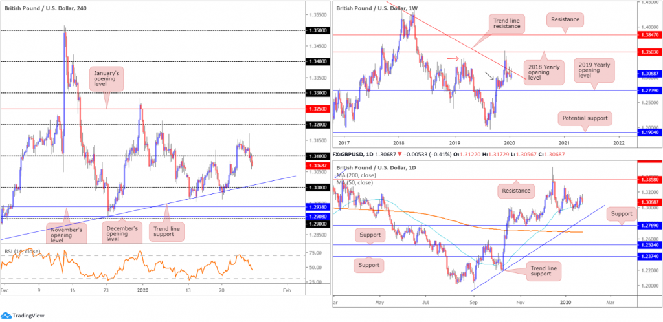Click the Potential support callout
Viewport: 663px width, 322px height.
585,118
